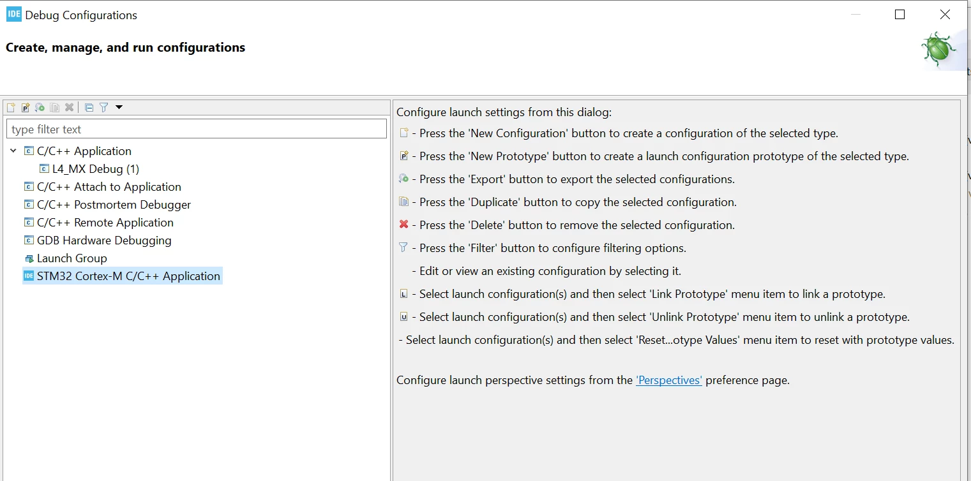This screenshot has width=971, height=481.
Task: Click 'Configure launch settings from this dialog:' text
Action: [504, 112]
